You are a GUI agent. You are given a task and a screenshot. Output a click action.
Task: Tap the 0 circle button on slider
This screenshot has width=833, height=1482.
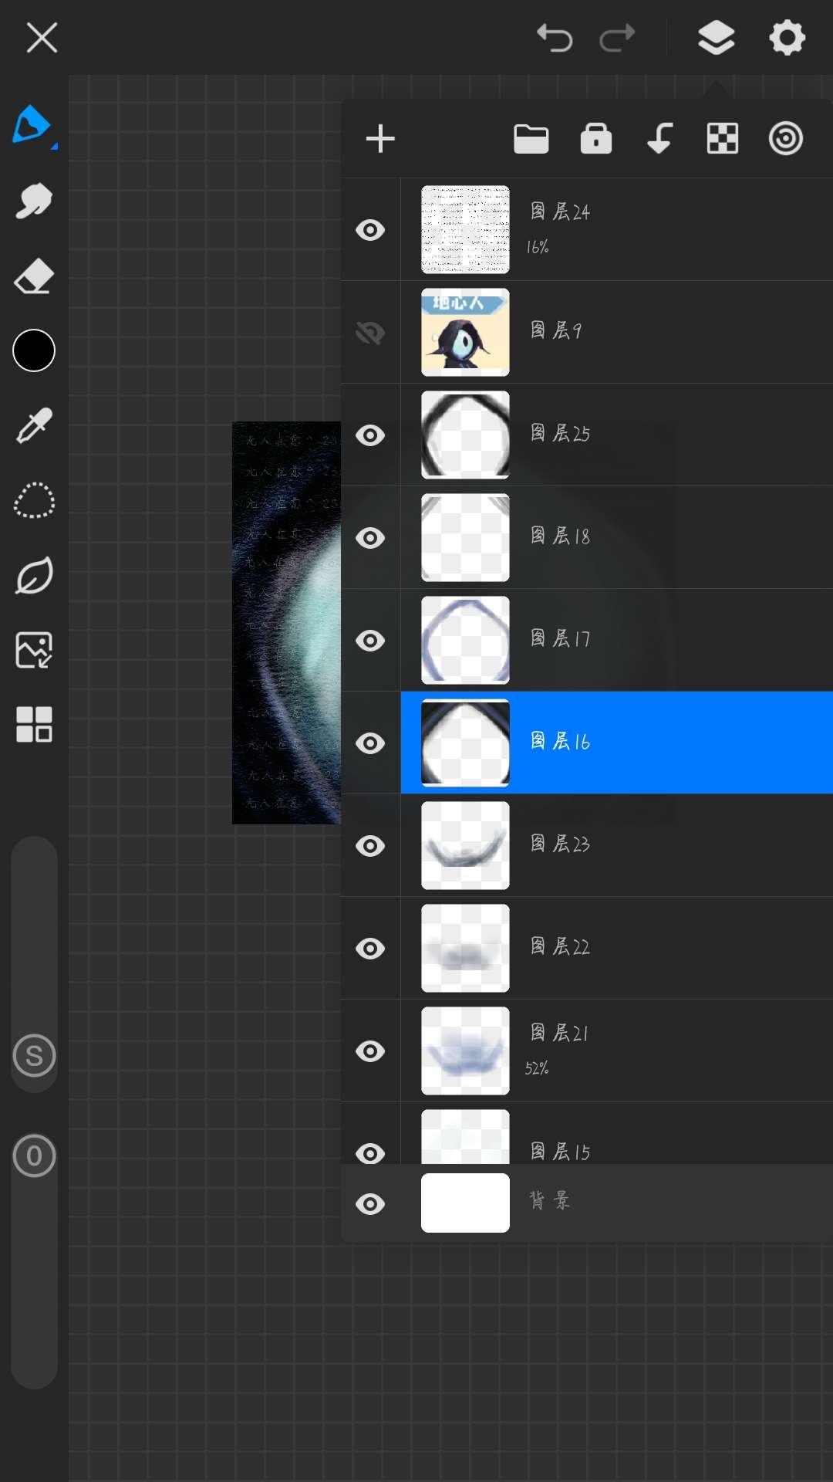[x=34, y=1155]
